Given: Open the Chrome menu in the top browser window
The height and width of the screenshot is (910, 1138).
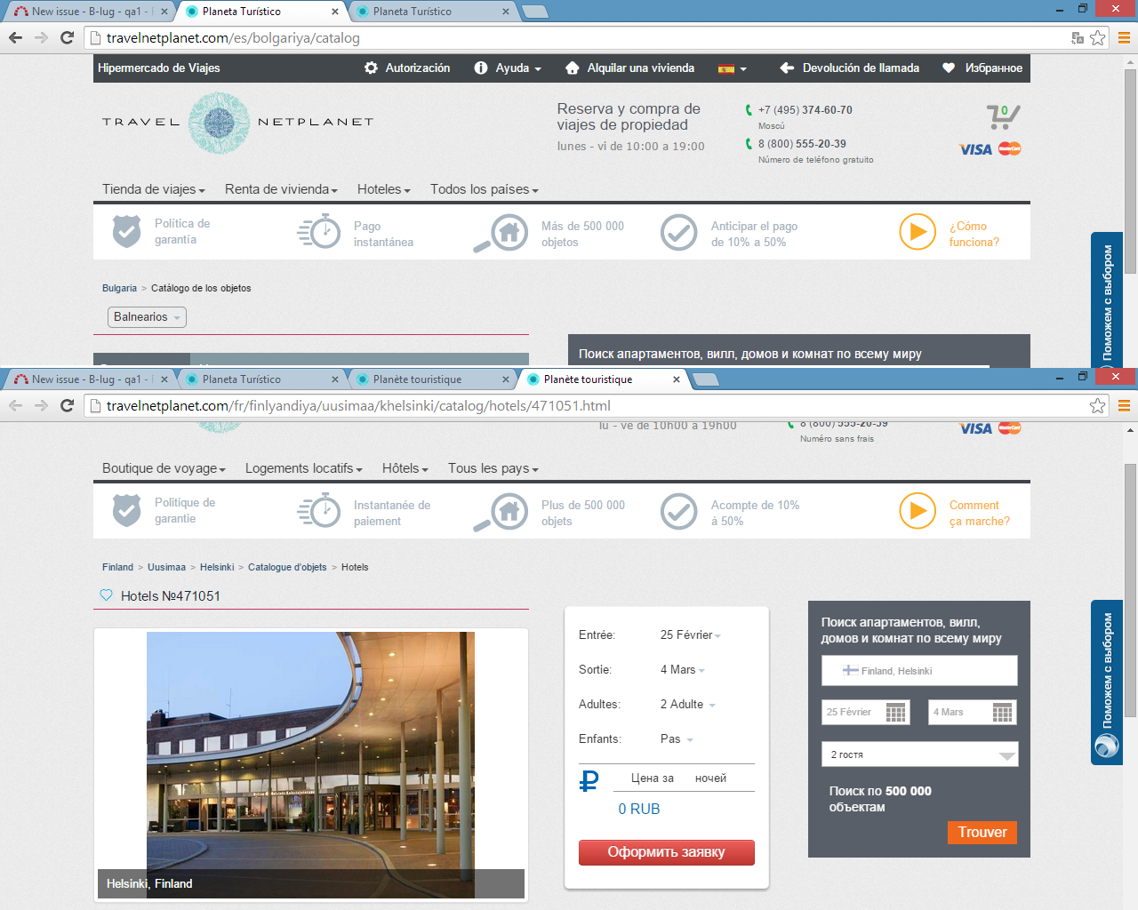Looking at the screenshot, I should pyautogui.click(x=1124, y=38).
